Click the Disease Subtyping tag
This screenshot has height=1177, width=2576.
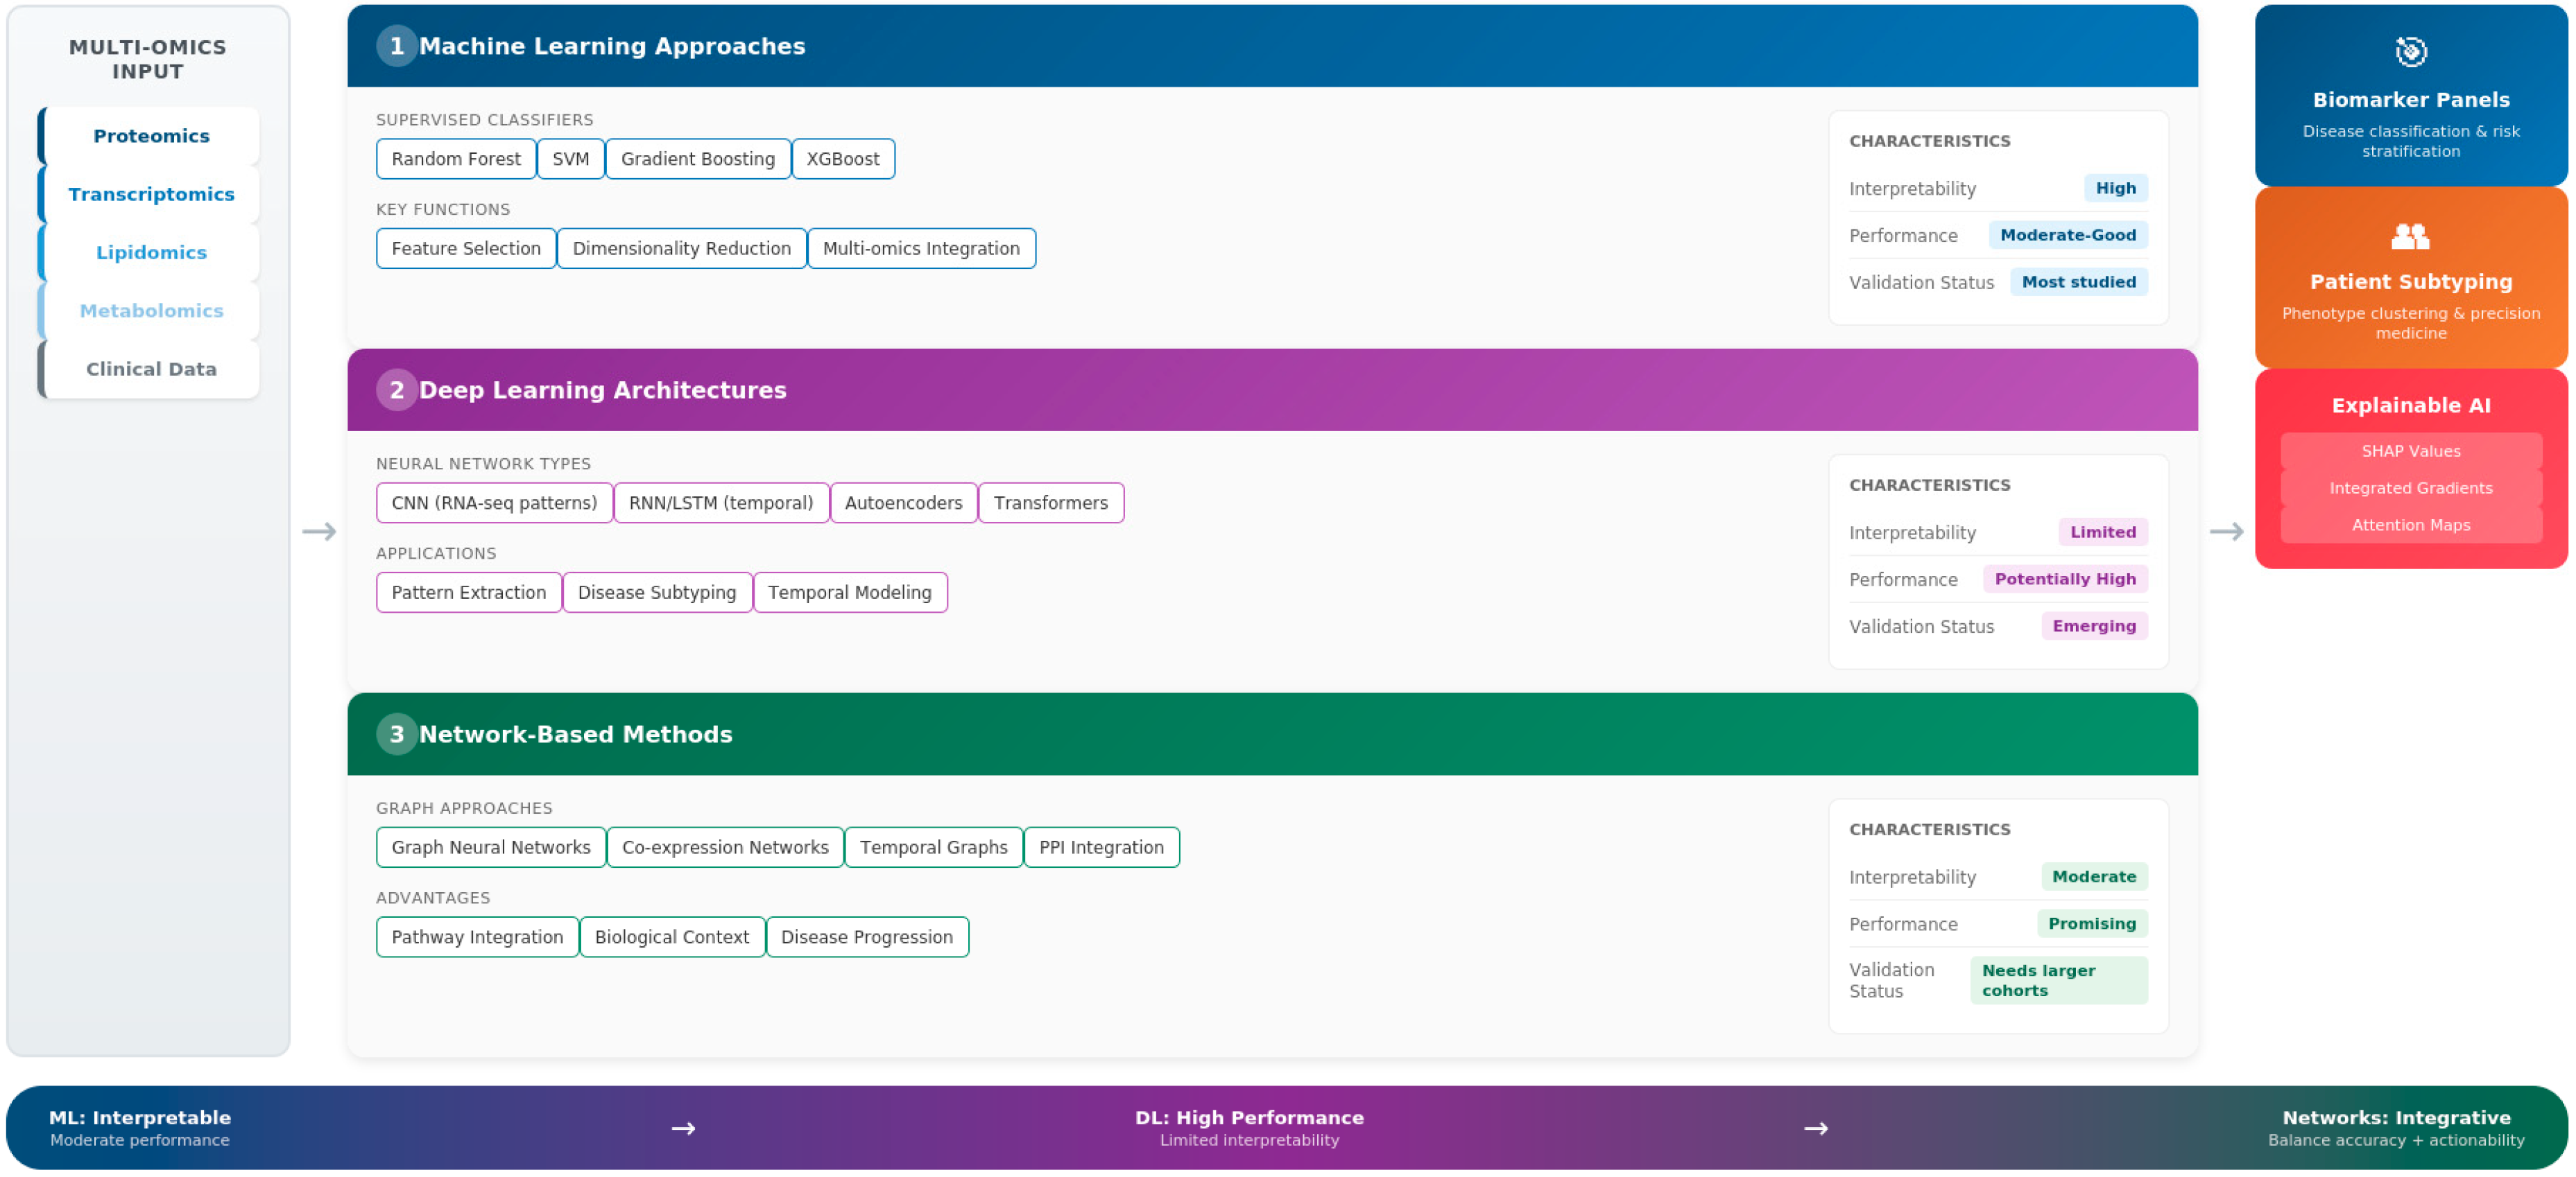click(657, 593)
